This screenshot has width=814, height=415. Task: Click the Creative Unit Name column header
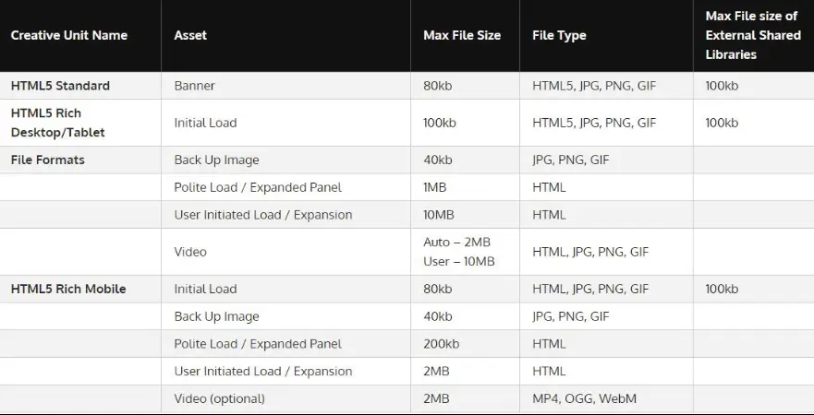pyautogui.click(x=69, y=36)
